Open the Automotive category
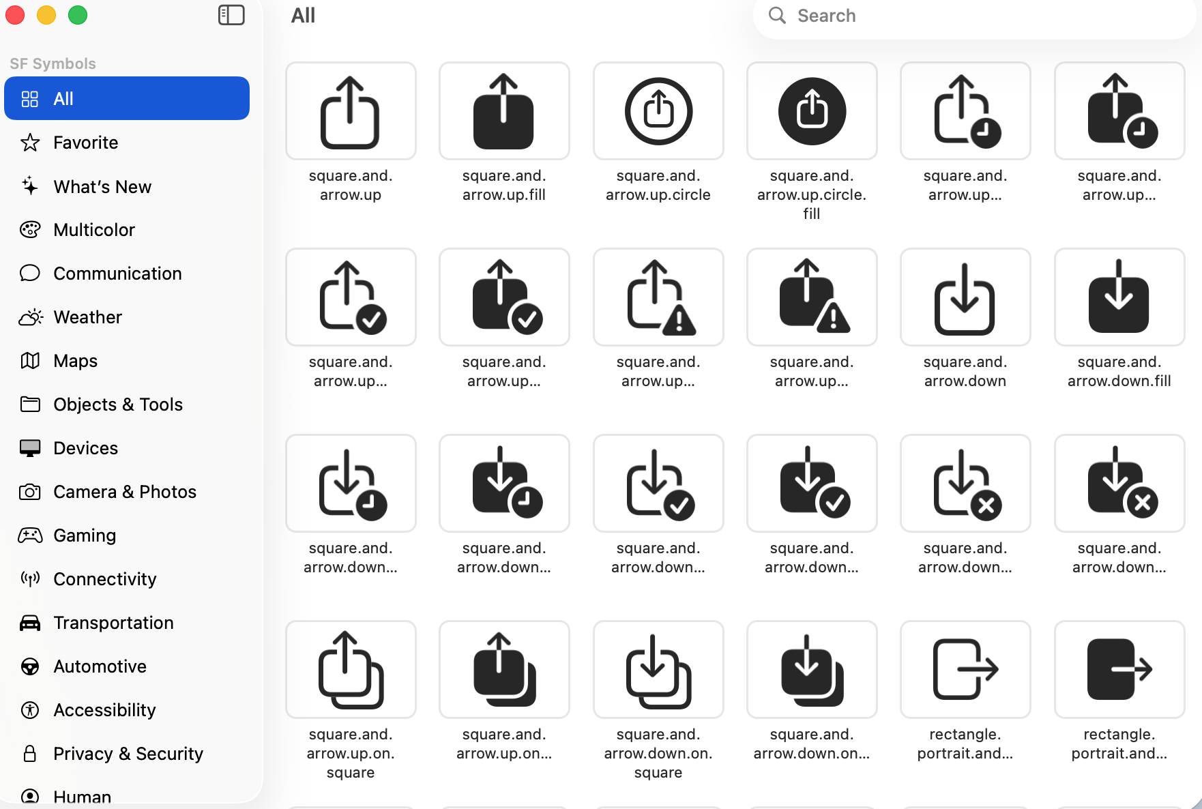The width and height of the screenshot is (1202, 809). click(127, 666)
